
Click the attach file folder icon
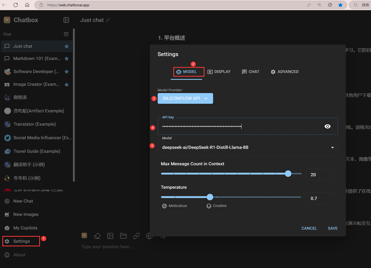click(123, 236)
